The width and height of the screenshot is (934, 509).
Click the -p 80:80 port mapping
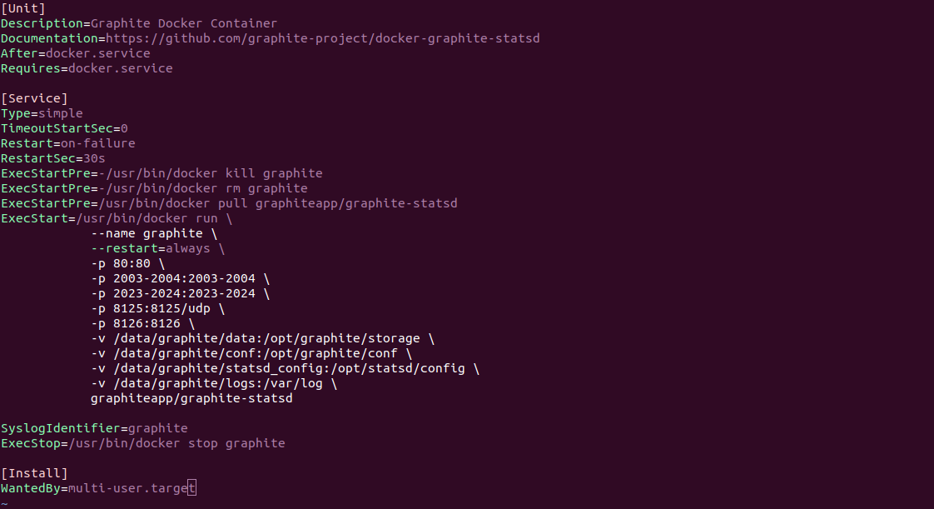click(x=121, y=263)
